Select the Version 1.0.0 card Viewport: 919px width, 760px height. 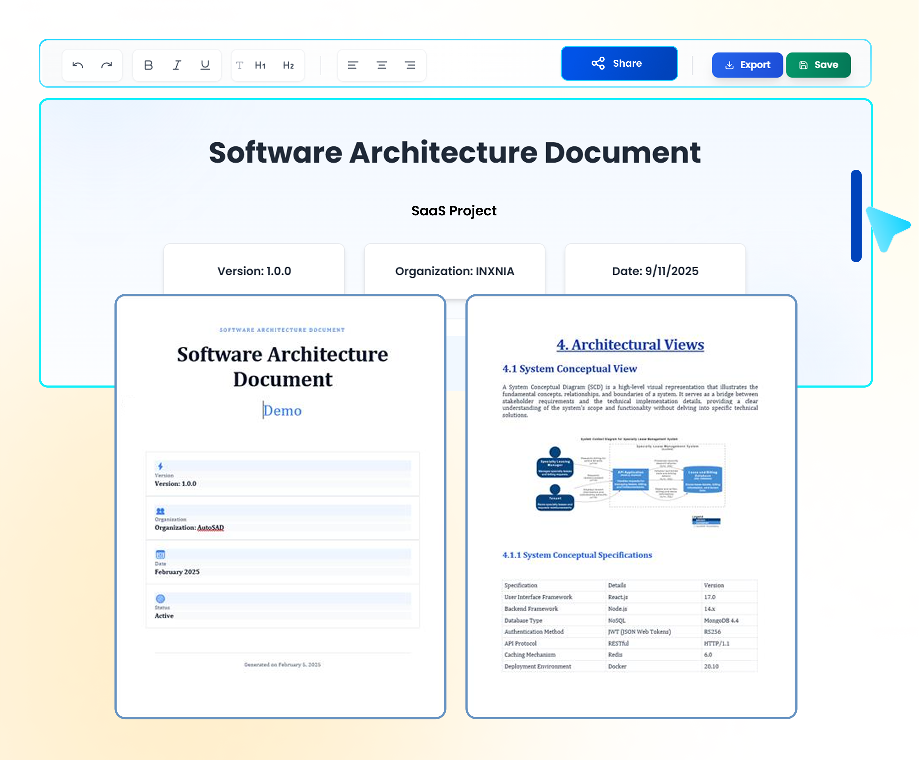(254, 271)
